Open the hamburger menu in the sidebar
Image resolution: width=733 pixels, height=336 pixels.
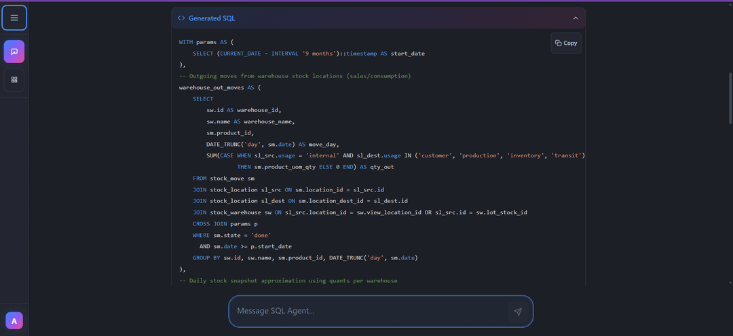[x=14, y=18]
